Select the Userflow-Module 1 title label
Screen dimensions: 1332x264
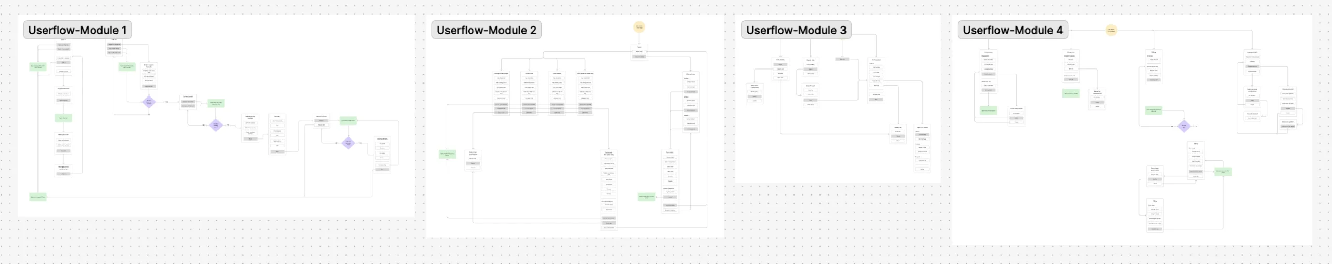78,30
